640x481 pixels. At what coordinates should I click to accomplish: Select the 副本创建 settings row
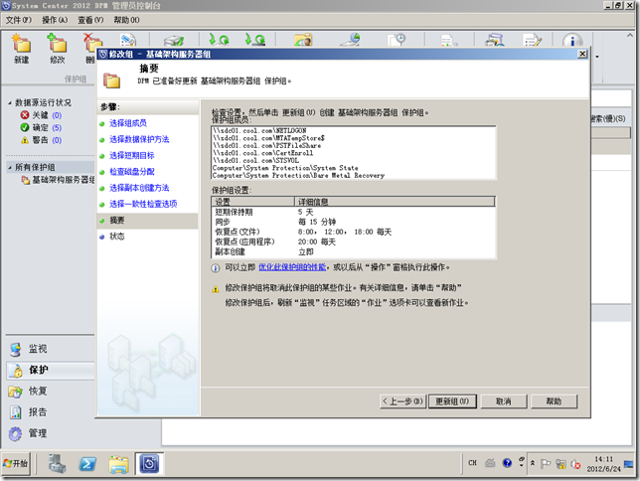click(354, 252)
